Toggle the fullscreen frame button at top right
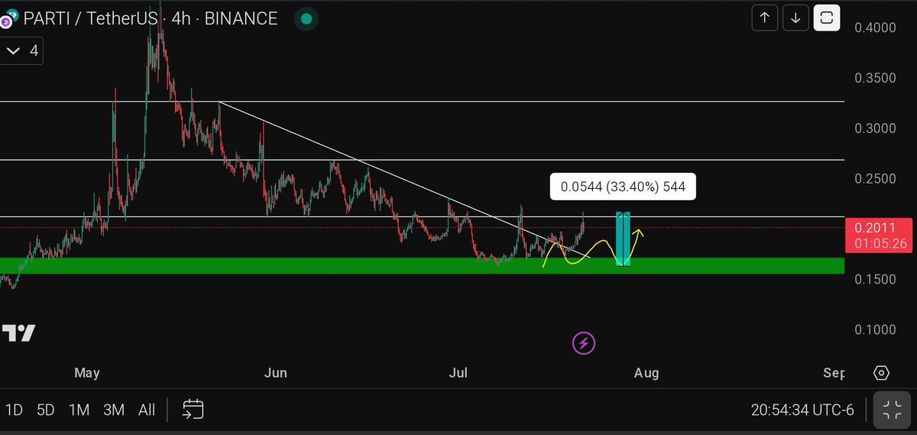This screenshot has height=435, width=917. coord(827,18)
